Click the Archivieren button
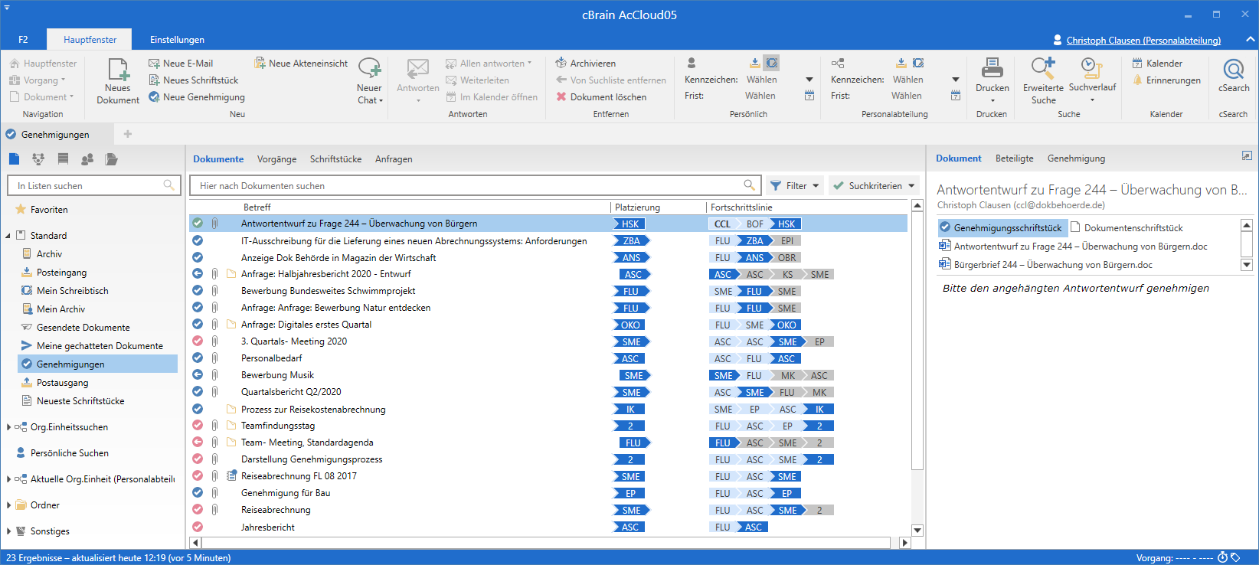Image resolution: width=1259 pixels, height=565 pixels. click(x=585, y=64)
